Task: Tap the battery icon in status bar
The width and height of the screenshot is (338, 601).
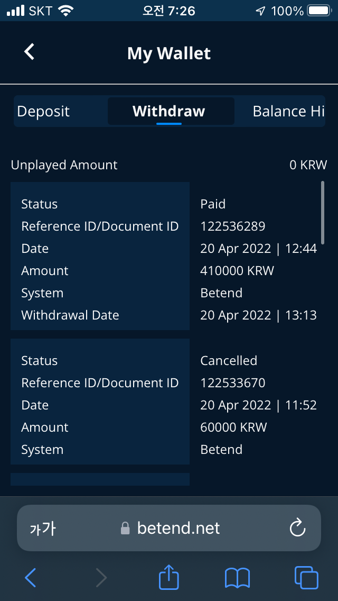Action: pyautogui.click(x=319, y=11)
